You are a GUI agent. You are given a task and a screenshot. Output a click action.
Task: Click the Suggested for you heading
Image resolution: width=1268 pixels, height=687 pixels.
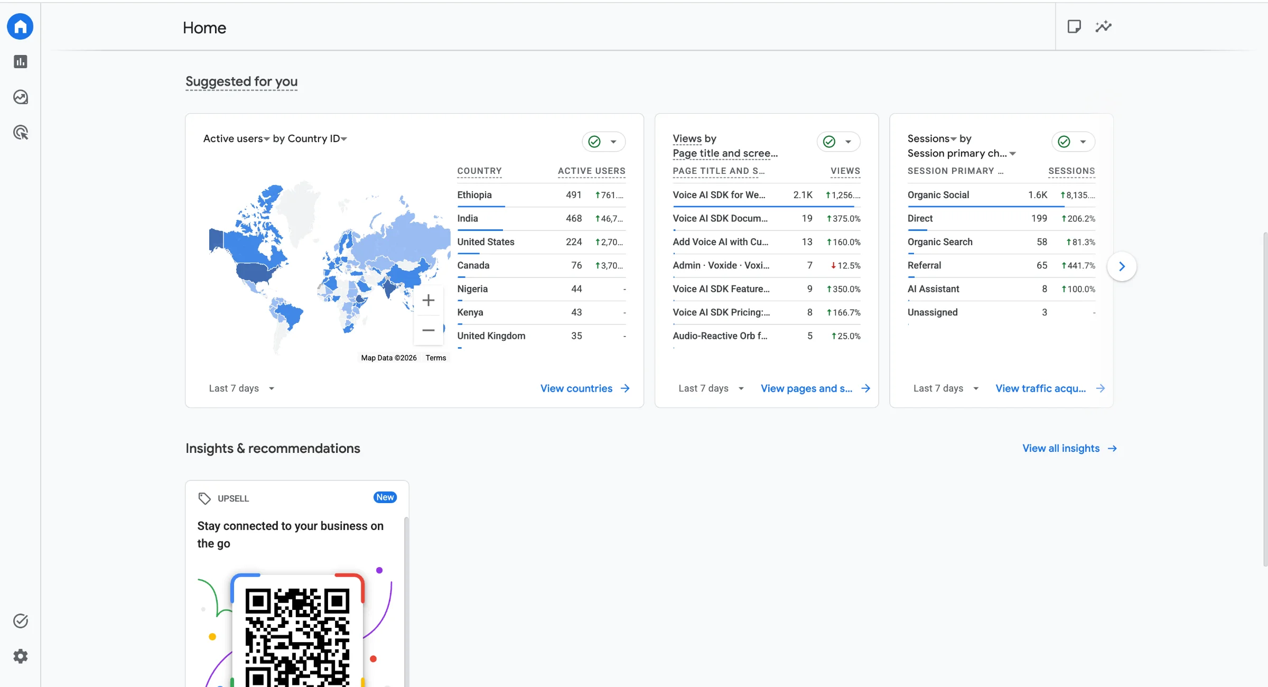coord(241,81)
